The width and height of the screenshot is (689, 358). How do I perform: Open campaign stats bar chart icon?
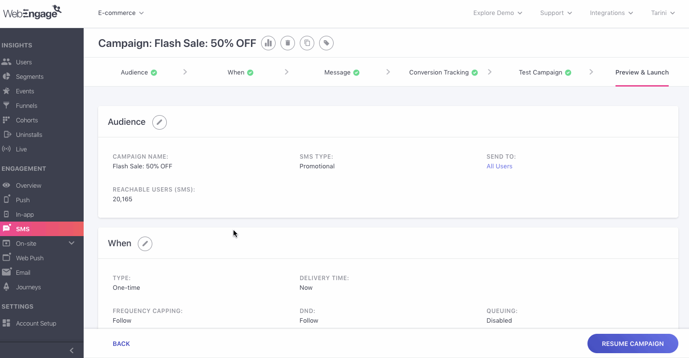coord(268,43)
